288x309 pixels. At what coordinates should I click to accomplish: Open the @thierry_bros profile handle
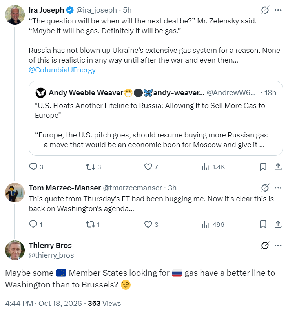[x=51, y=255]
